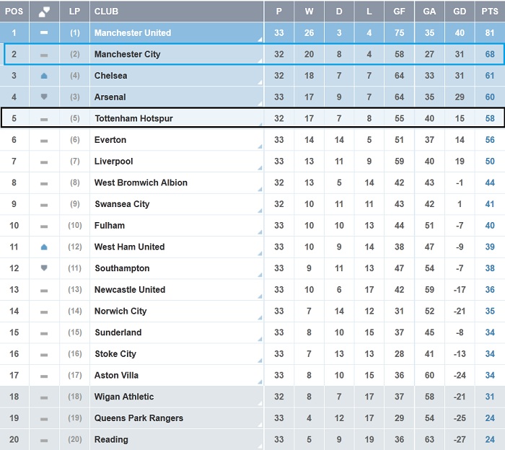
Task: Click West Ham United's up-arrow movement icon
Action: click(x=44, y=247)
